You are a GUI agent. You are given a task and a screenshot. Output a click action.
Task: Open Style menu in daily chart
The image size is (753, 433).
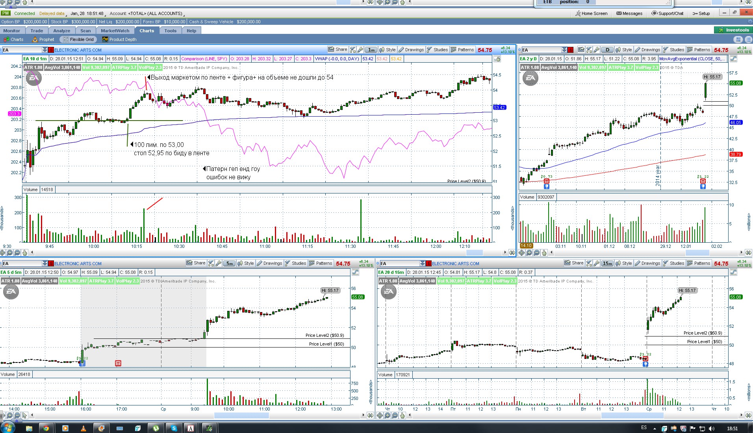tap(624, 50)
